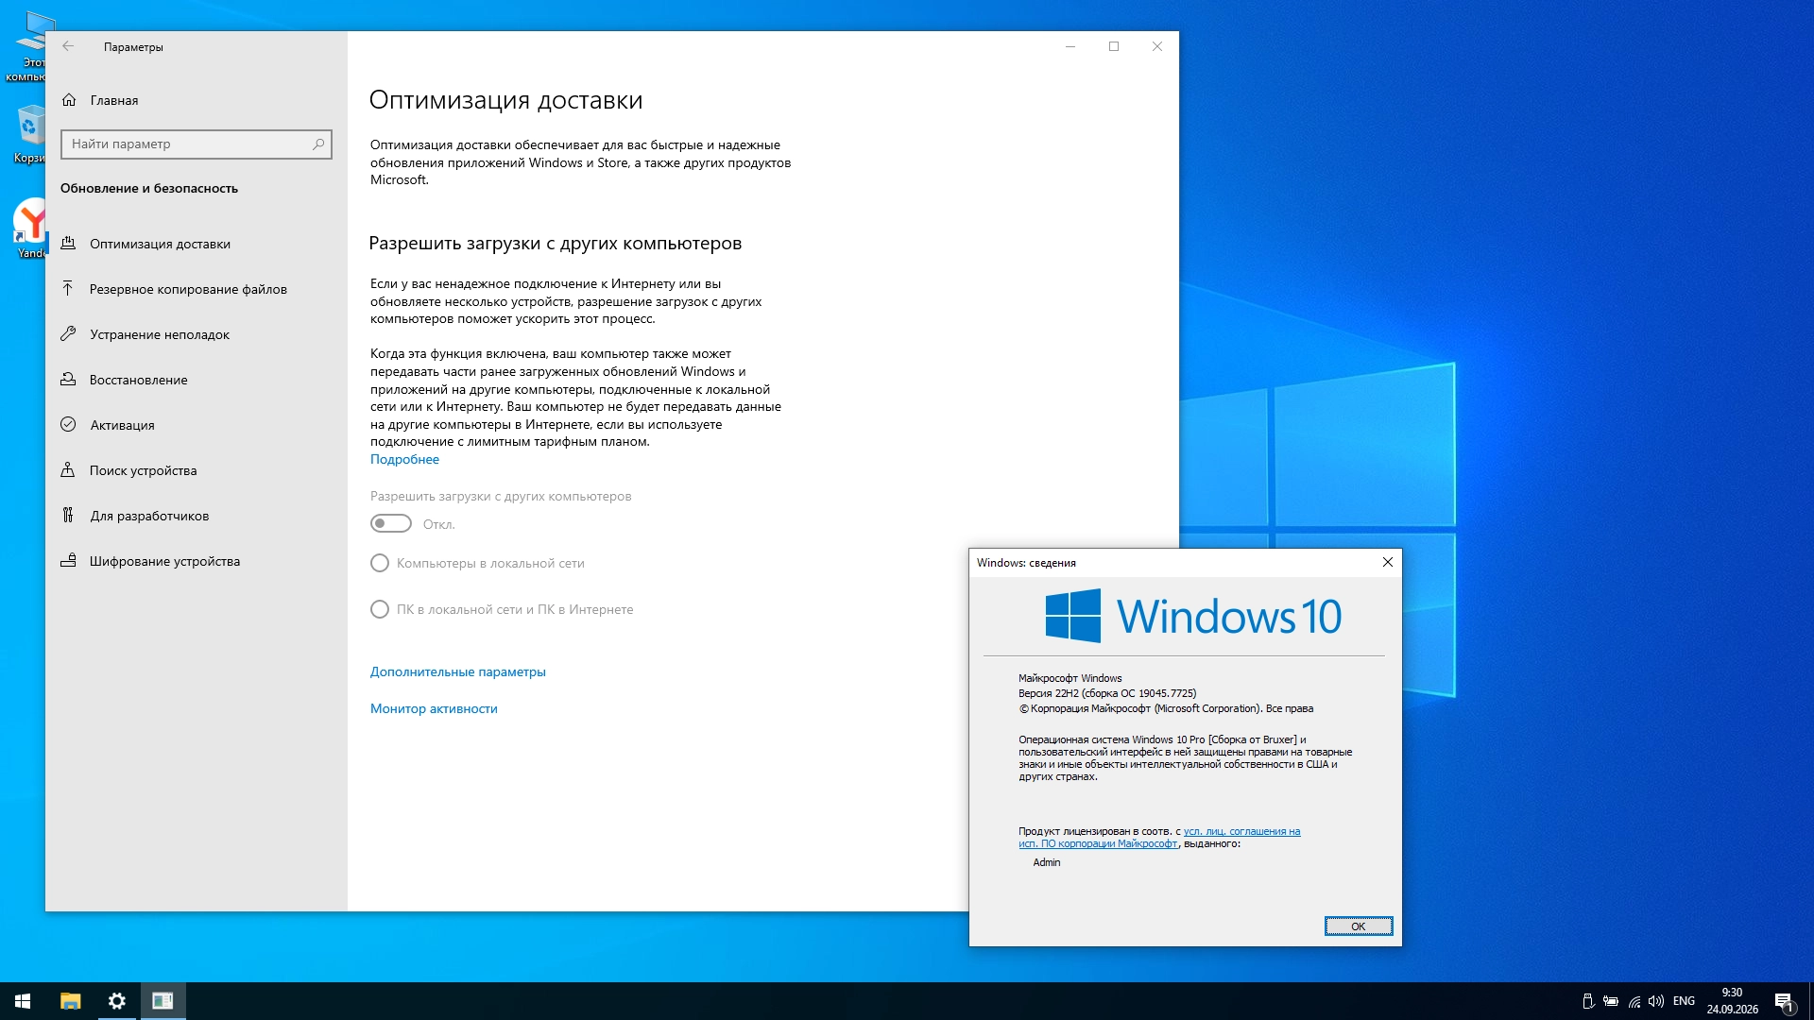Screen dimensions: 1814x1020
Task: Open Поиск устройства icon in sidebar
Action: 68,470
